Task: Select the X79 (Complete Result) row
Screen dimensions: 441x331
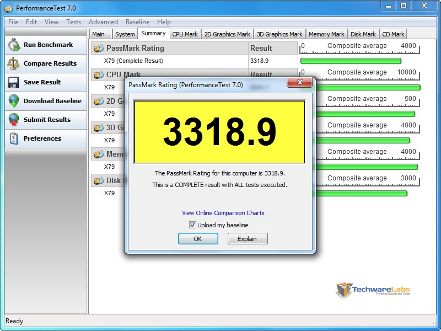Action: pos(194,61)
